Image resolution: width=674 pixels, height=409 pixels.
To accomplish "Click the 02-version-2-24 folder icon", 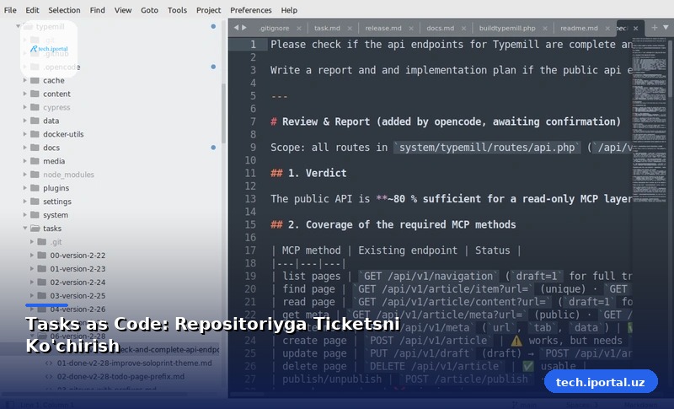I will [41, 283].
